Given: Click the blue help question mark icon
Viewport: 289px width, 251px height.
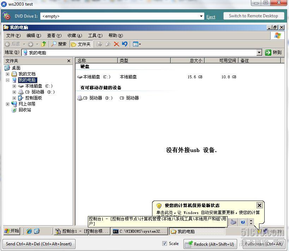Looking at the screenshot, I should [243, 222].
